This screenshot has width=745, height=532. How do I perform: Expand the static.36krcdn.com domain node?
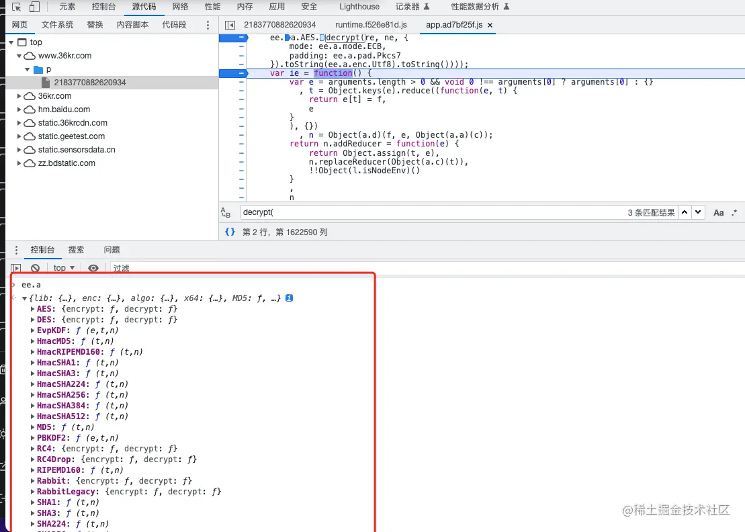pos(19,122)
